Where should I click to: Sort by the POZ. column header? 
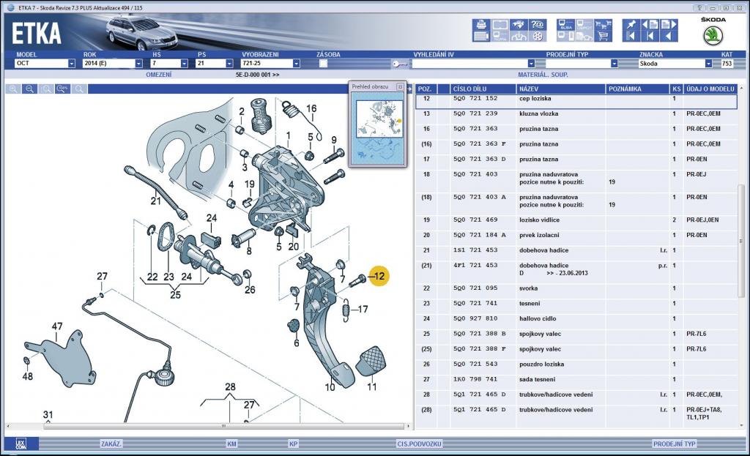425,89
